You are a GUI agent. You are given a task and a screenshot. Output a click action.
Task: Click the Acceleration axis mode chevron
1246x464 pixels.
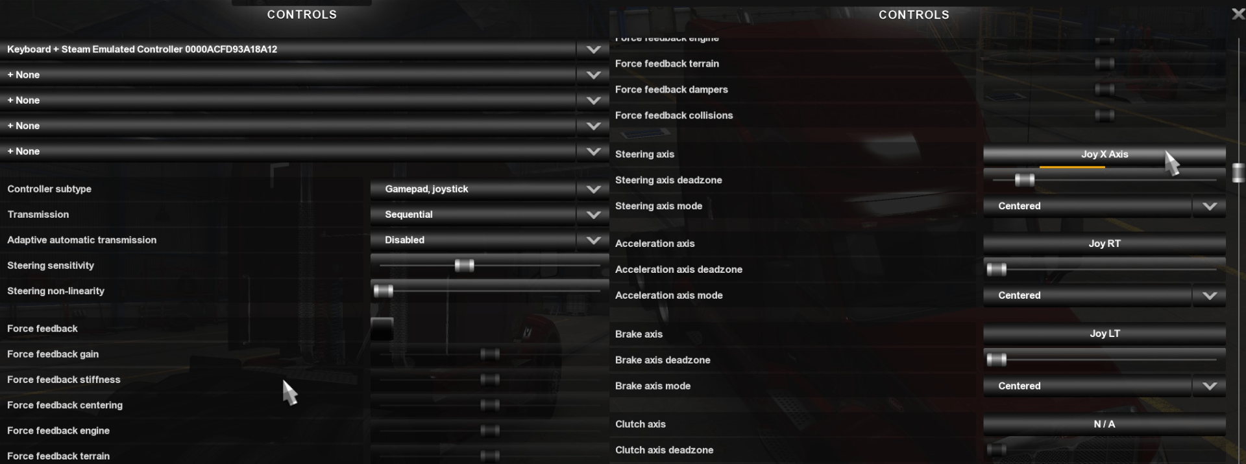(1210, 296)
